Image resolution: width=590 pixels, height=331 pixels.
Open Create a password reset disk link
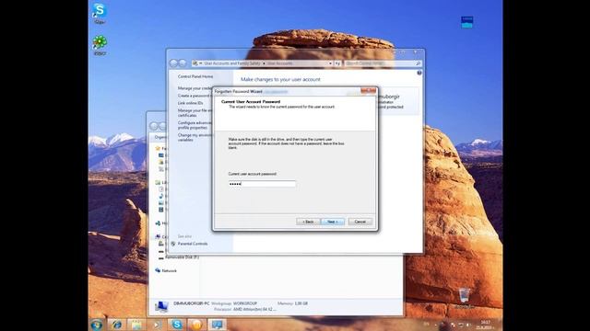(x=195, y=96)
